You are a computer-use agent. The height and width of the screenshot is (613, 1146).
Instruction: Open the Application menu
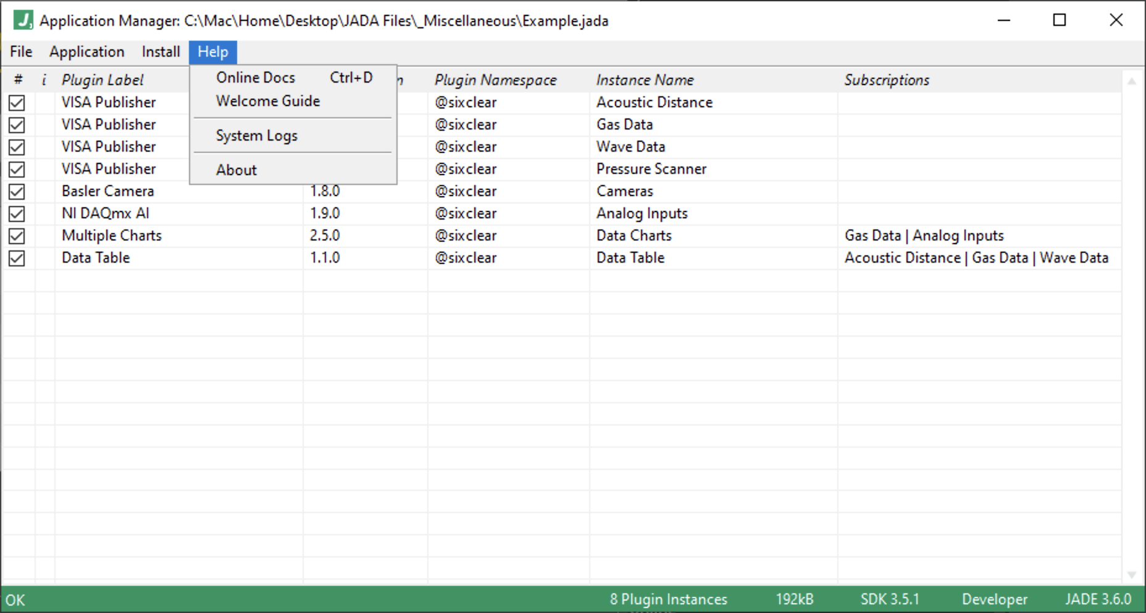coord(87,52)
